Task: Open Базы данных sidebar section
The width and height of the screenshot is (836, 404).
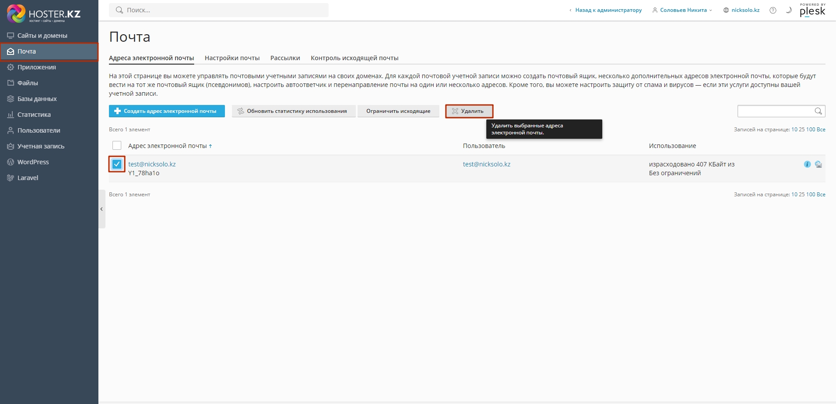Action: click(x=49, y=99)
